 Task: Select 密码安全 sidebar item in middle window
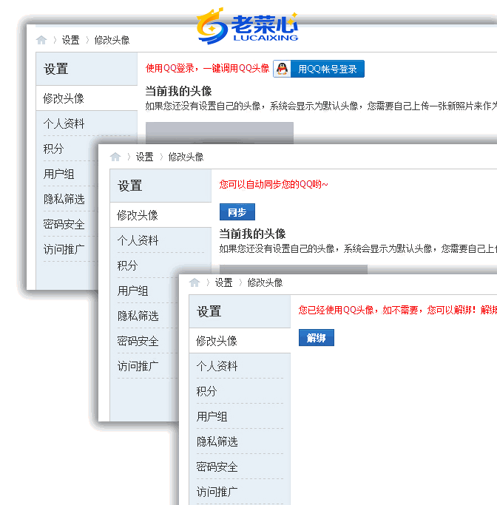pyautogui.click(x=138, y=341)
